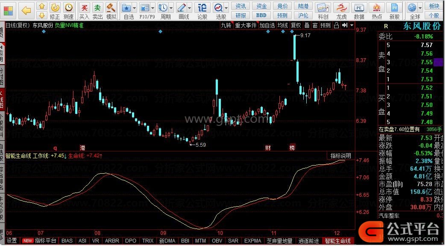Open the 选股 stock screener icon
This screenshot has height=246, width=446.
tap(218, 8)
